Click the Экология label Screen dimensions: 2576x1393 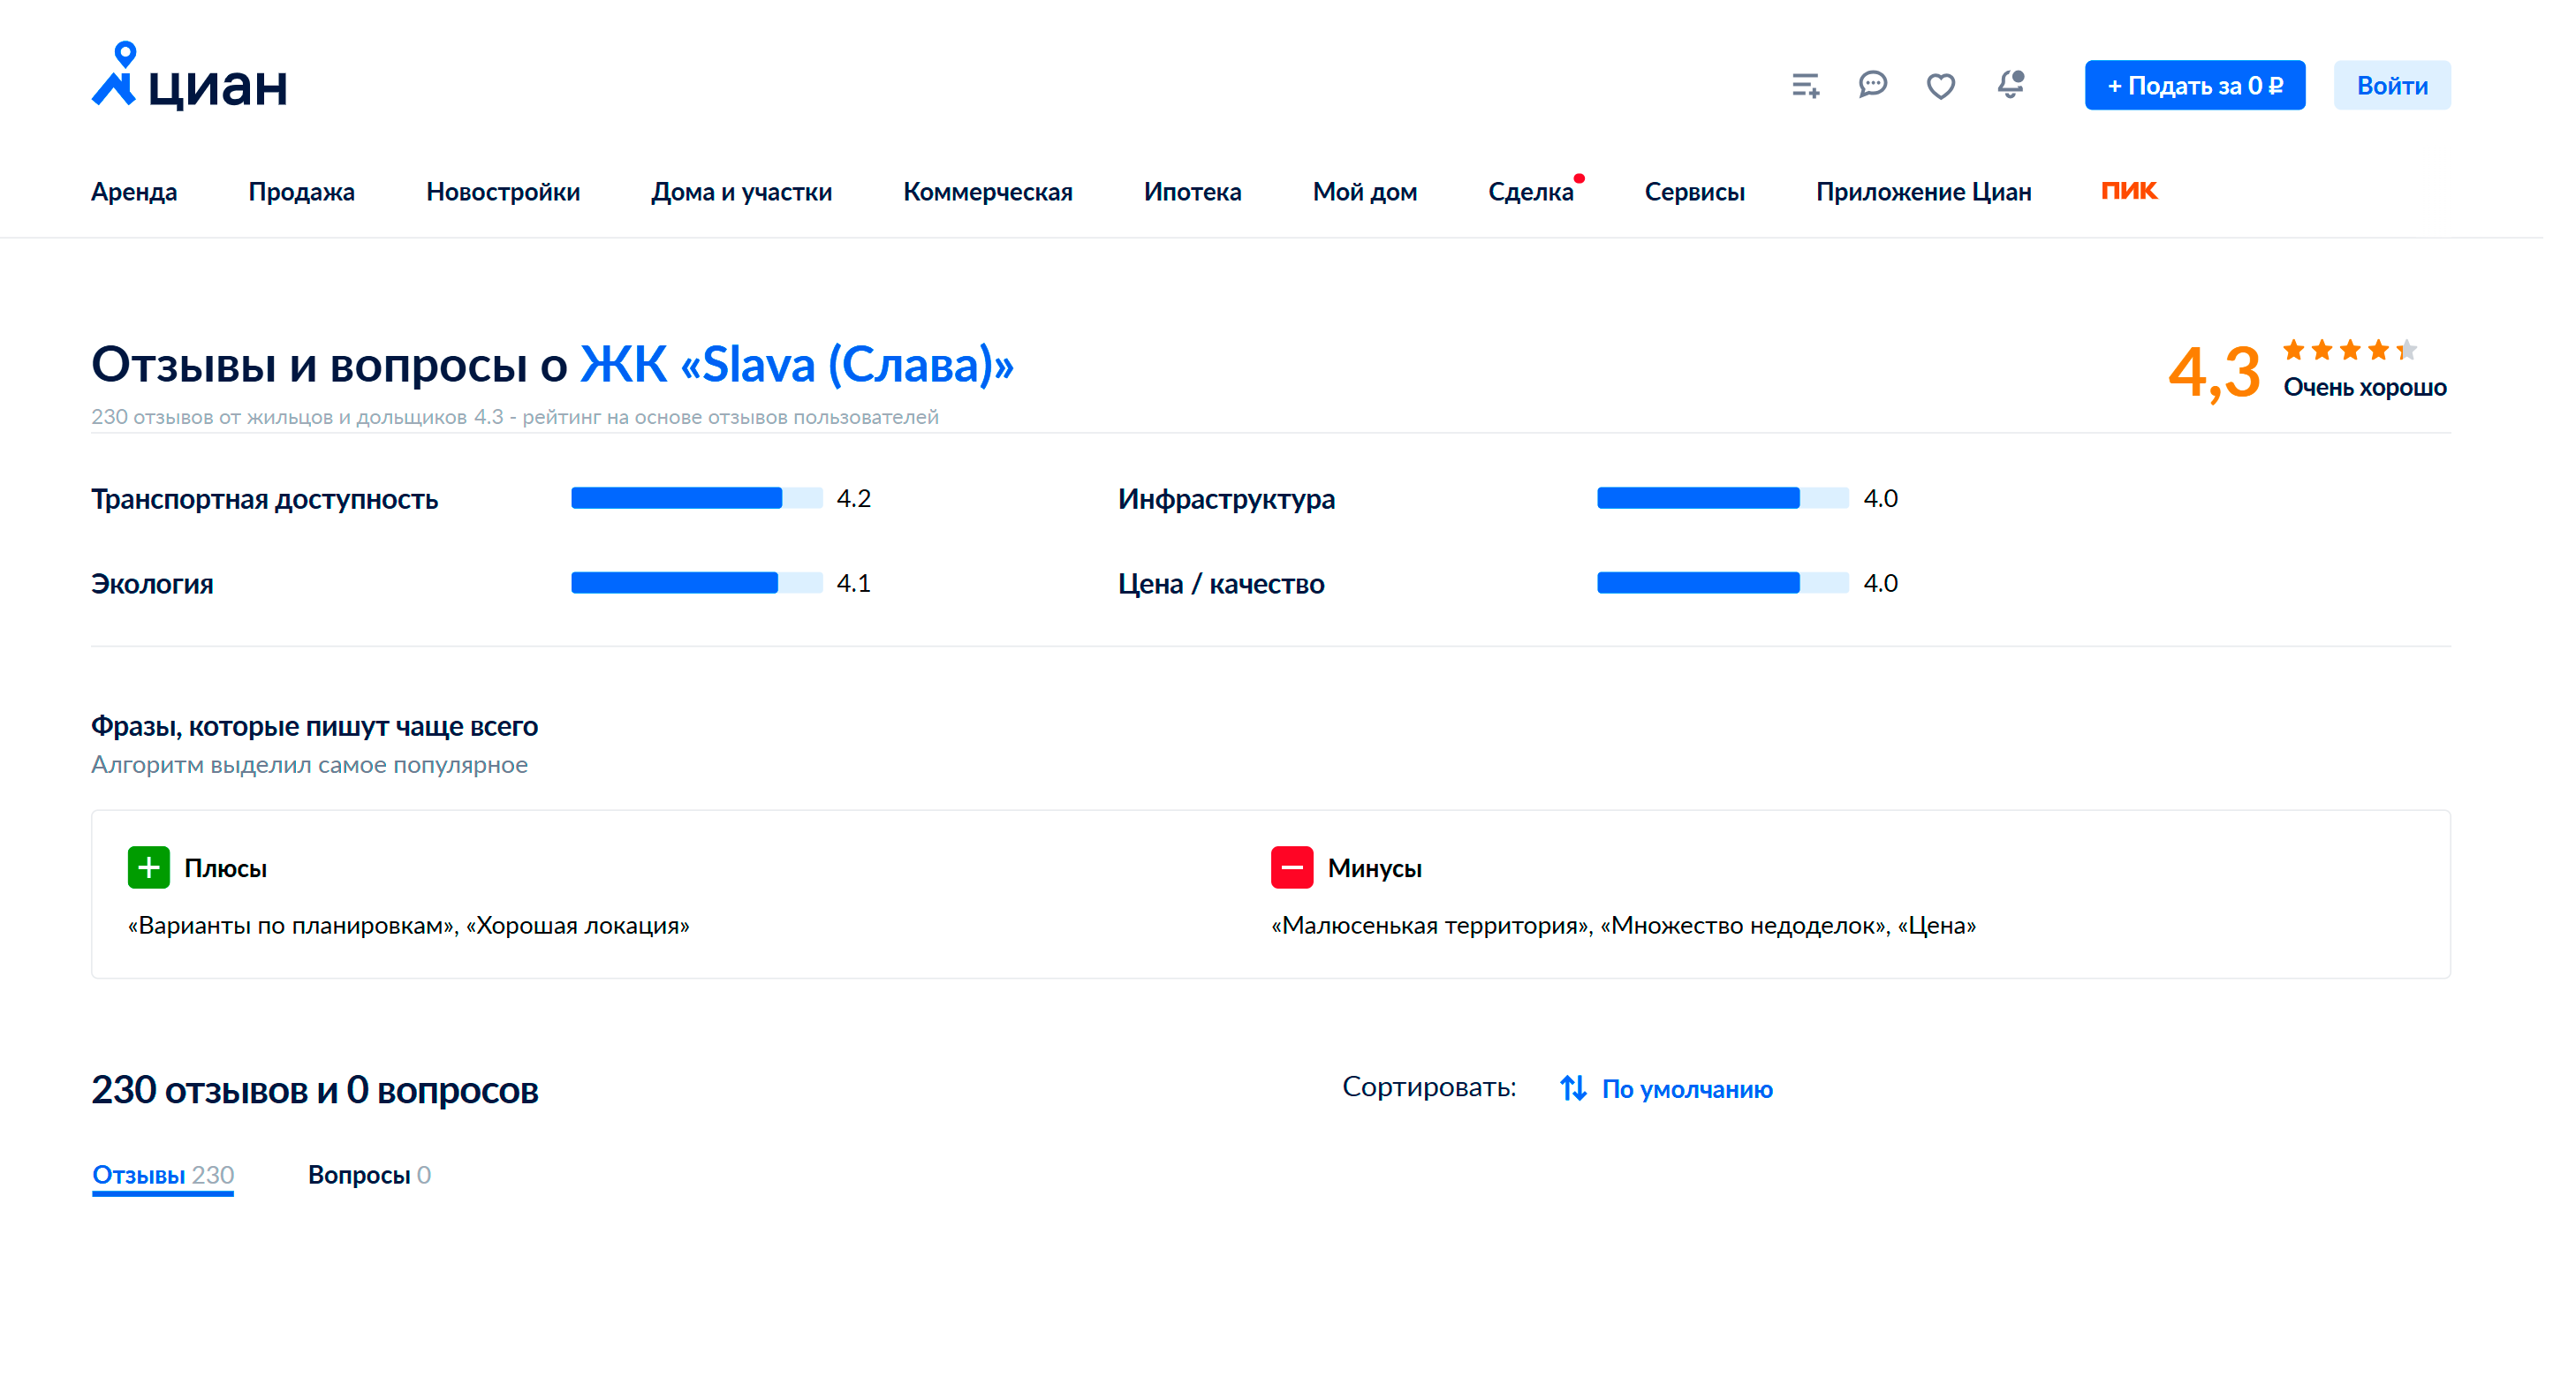tap(152, 584)
